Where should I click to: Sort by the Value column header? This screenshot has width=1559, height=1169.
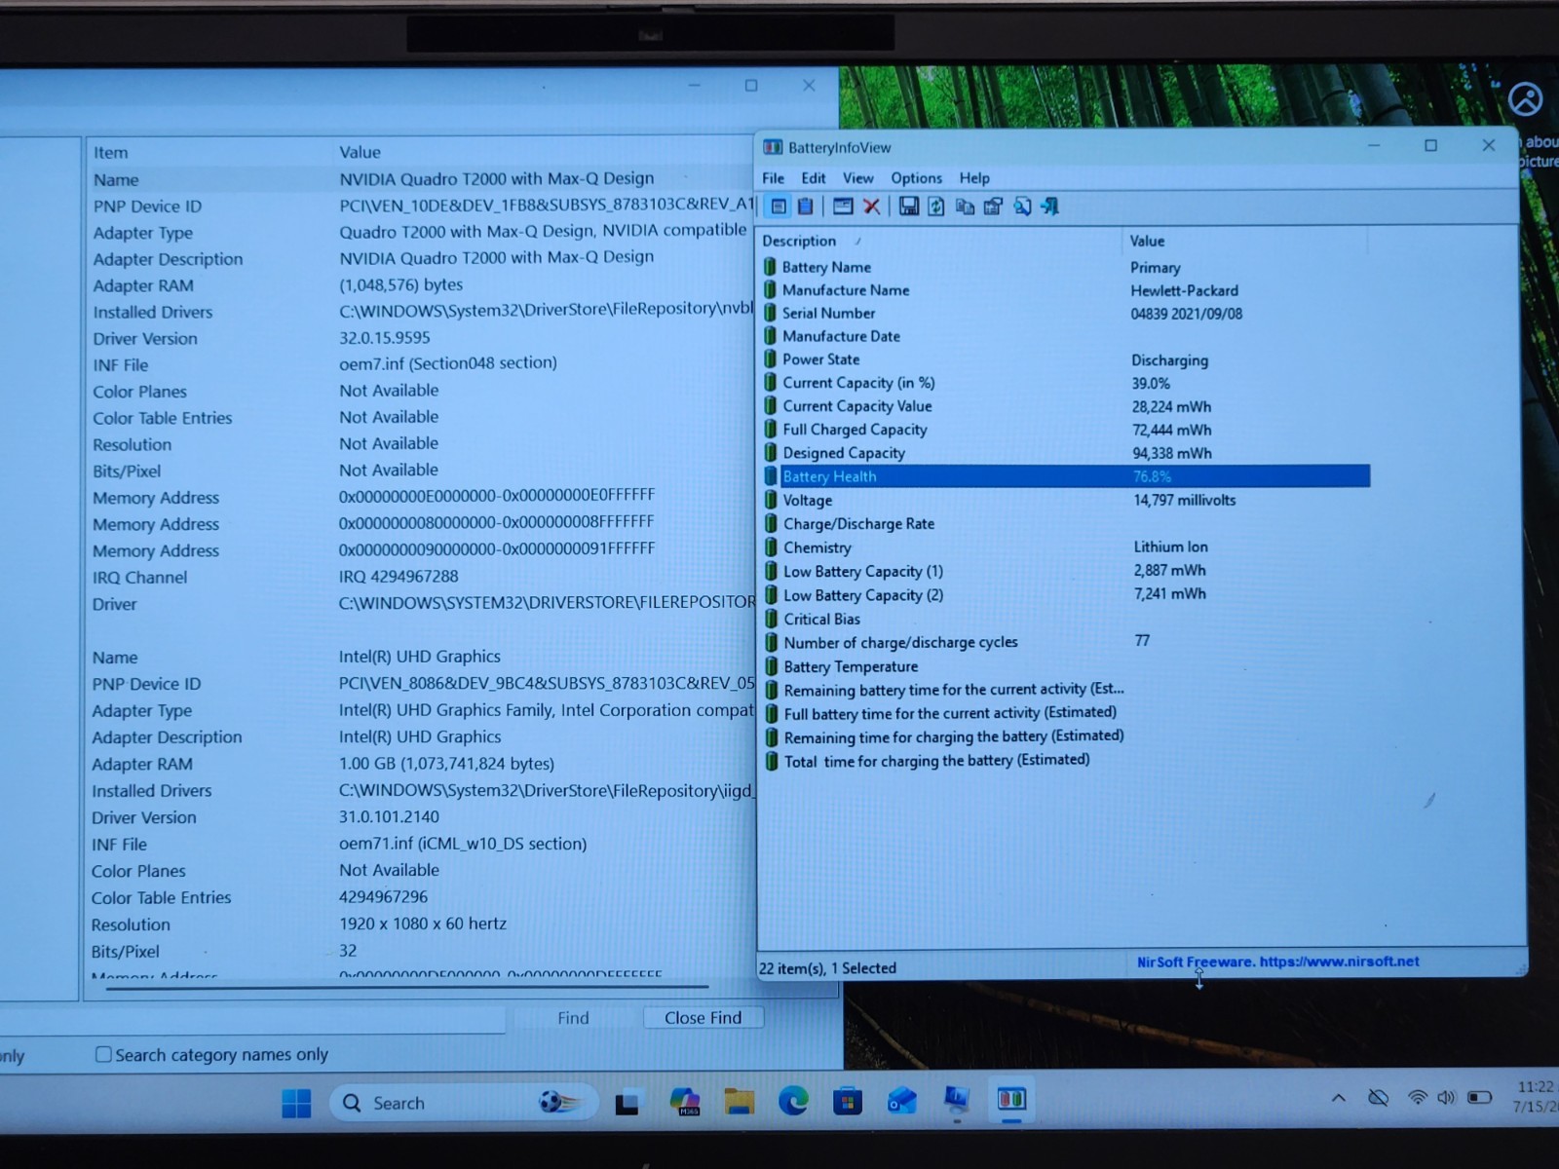coord(1147,241)
